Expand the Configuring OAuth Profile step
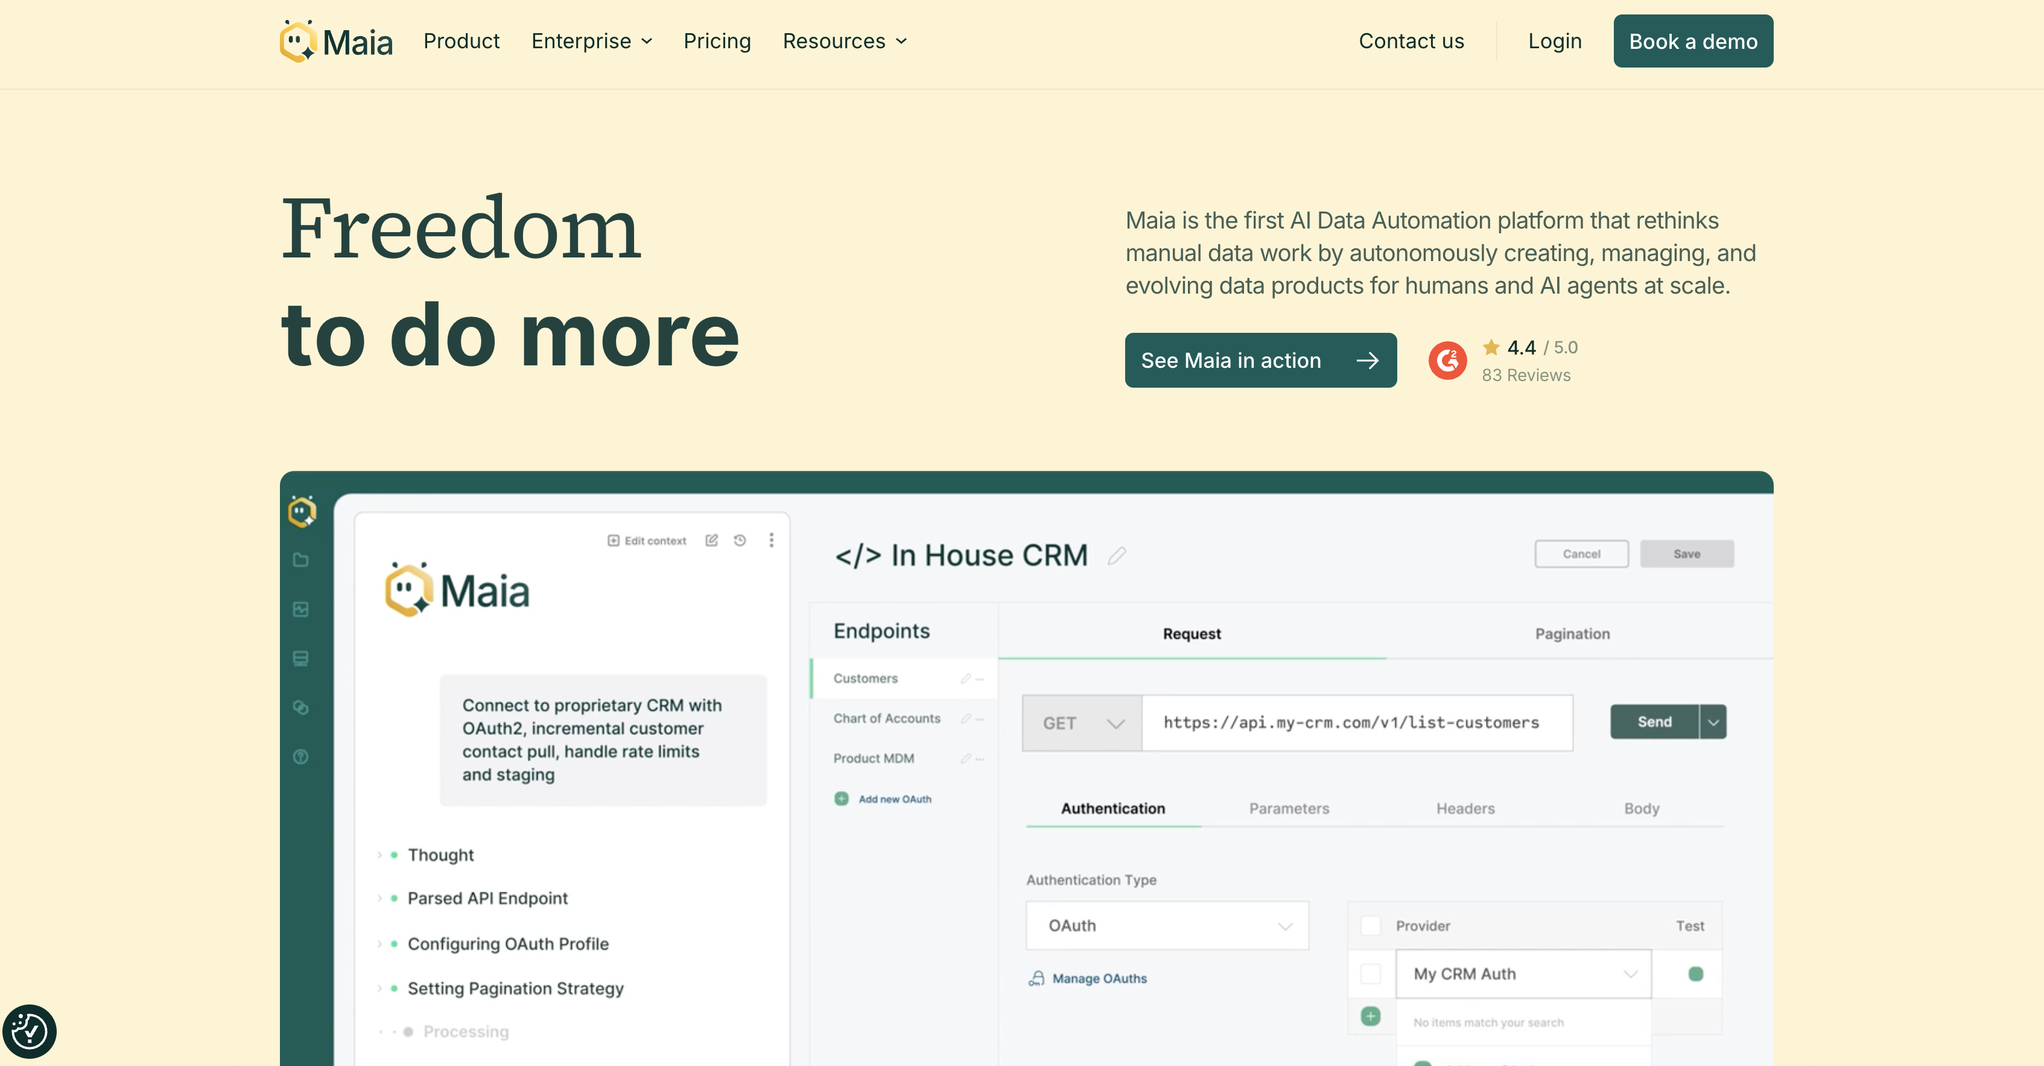 point(379,944)
